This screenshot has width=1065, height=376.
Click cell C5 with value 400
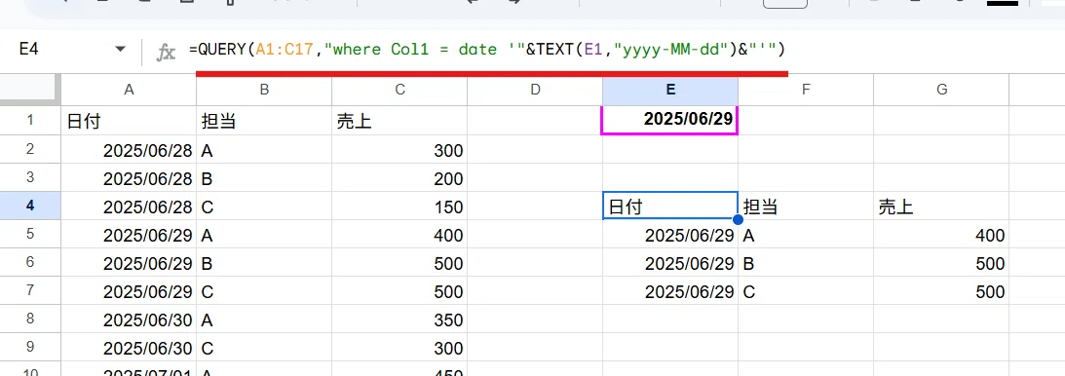pyautogui.click(x=399, y=234)
